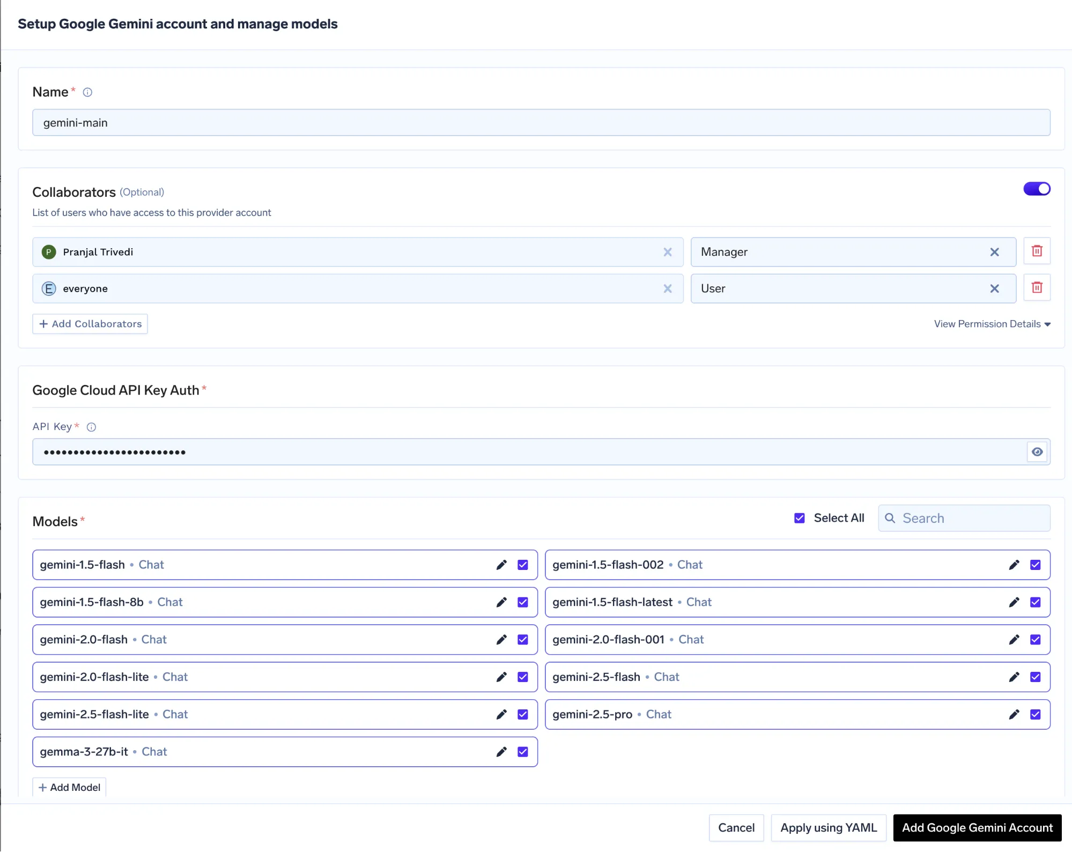This screenshot has width=1072, height=852.
Task: Edit the gemma-3-27b-it model
Action: point(501,752)
